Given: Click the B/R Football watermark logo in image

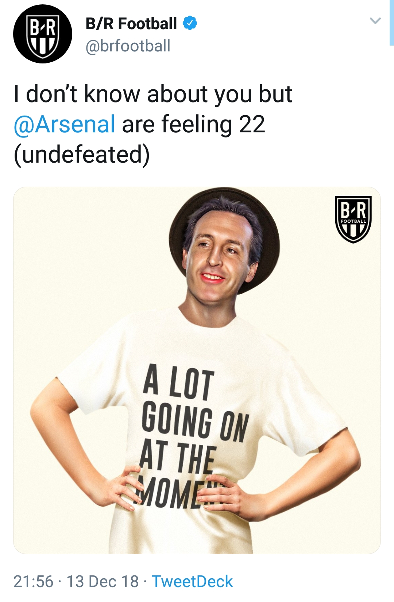Looking at the screenshot, I should coord(353,220).
